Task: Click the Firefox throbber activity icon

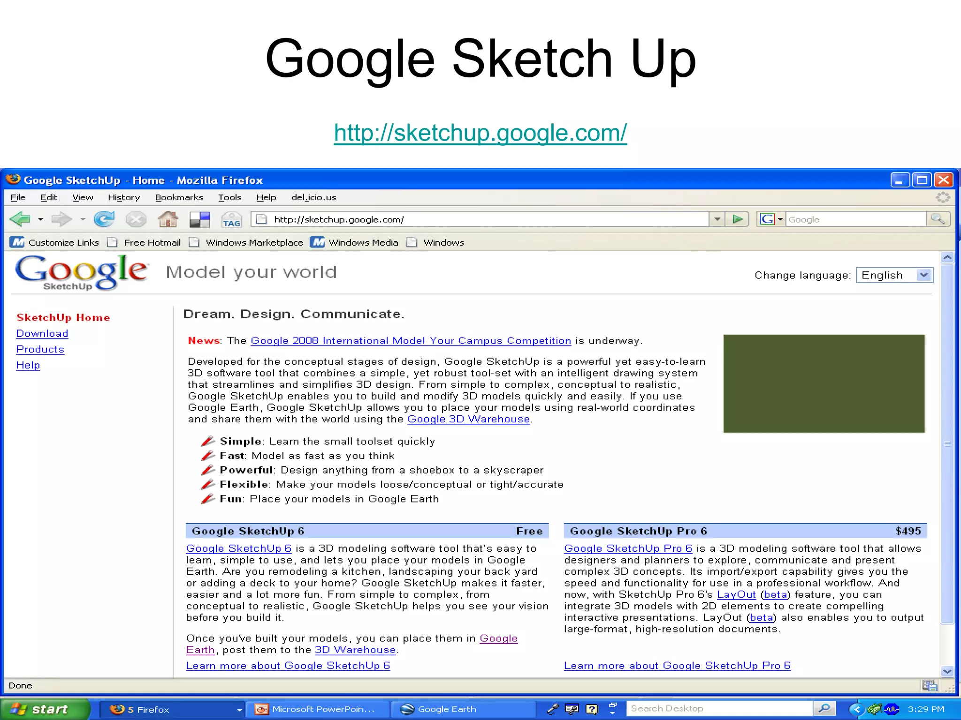Action: pos(943,197)
